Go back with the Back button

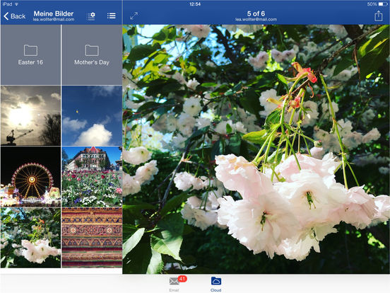coord(15,16)
